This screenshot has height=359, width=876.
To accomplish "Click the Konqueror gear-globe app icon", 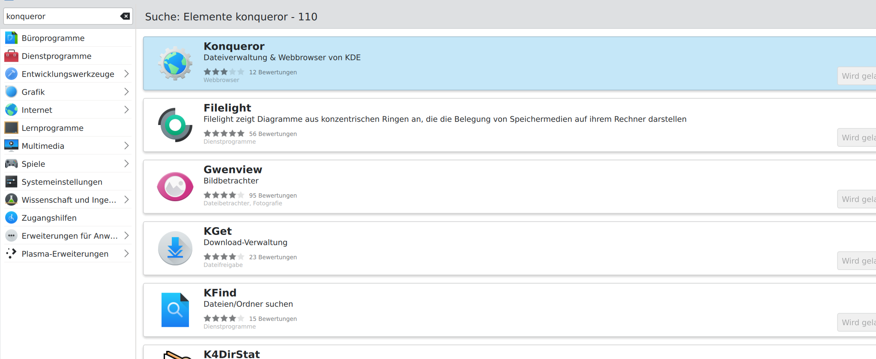I will (x=175, y=63).
